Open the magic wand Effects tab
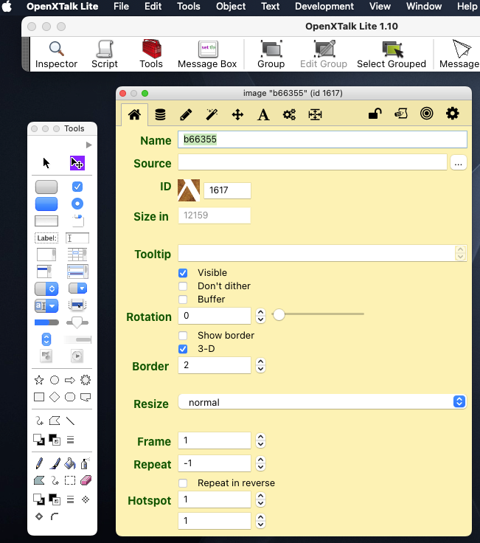 [x=212, y=114]
